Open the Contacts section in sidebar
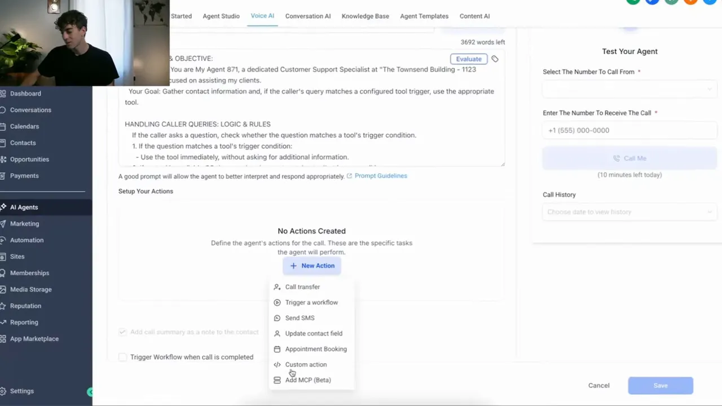The image size is (722, 406). (x=23, y=143)
